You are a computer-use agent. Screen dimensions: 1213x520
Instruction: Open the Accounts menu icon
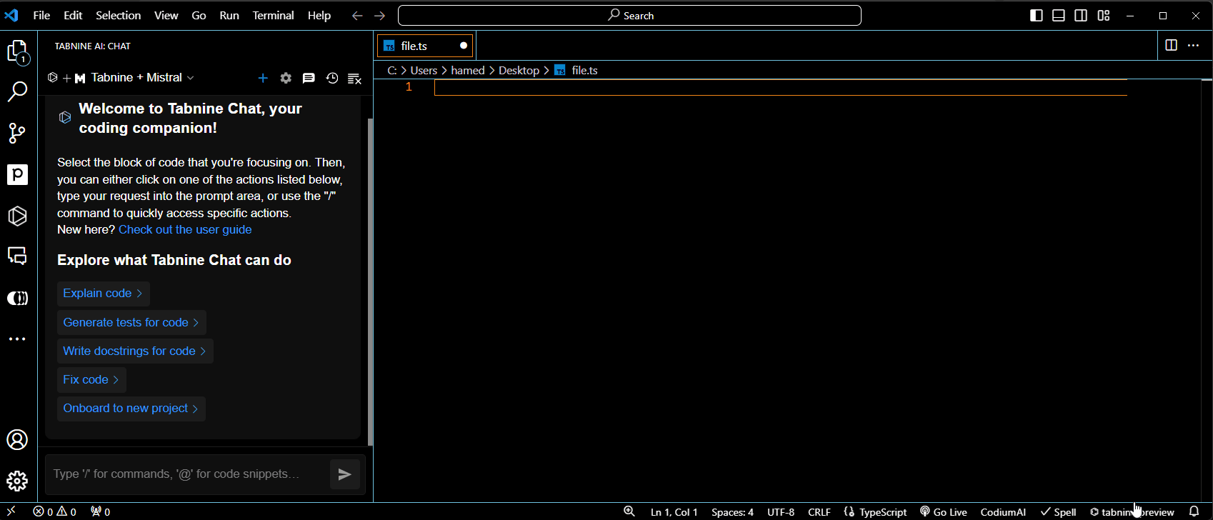click(x=18, y=440)
